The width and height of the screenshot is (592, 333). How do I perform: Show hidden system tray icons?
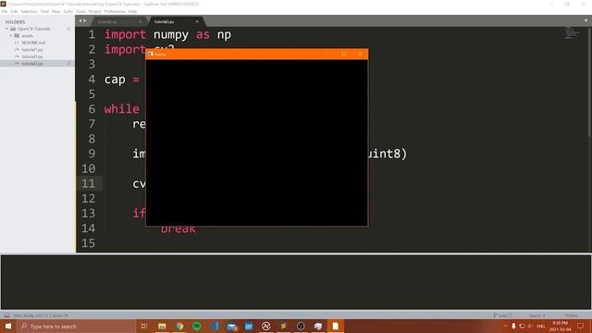click(505, 327)
